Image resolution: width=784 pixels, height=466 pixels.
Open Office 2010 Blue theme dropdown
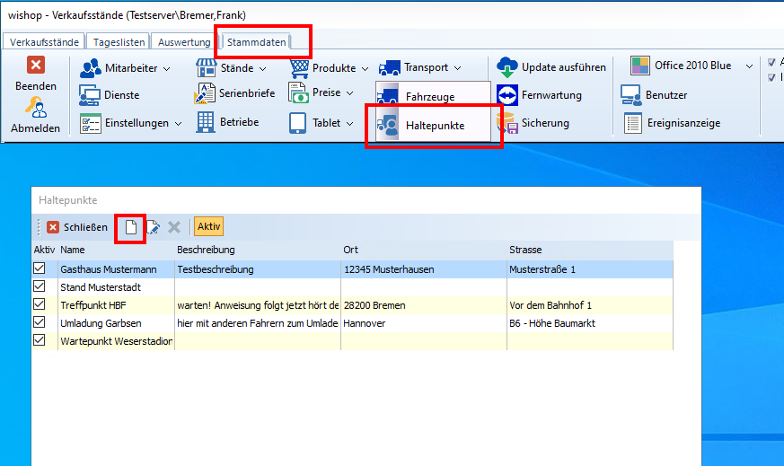[x=690, y=66]
